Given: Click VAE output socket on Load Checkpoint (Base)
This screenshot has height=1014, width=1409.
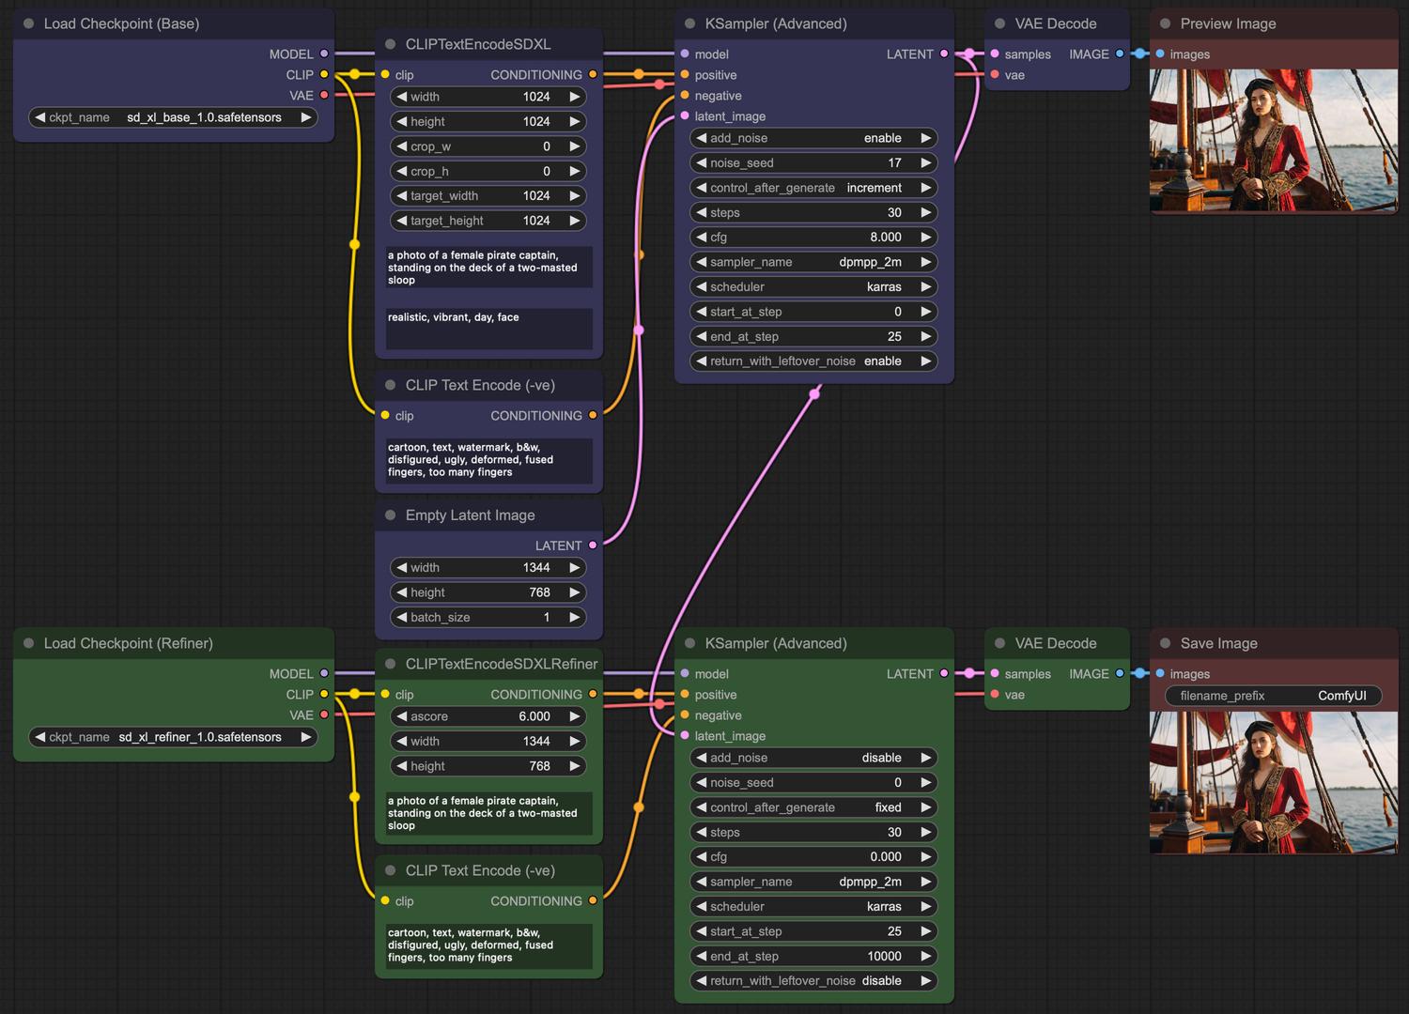Looking at the screenshot, I should pyautogui.click(x=324, y=95).
